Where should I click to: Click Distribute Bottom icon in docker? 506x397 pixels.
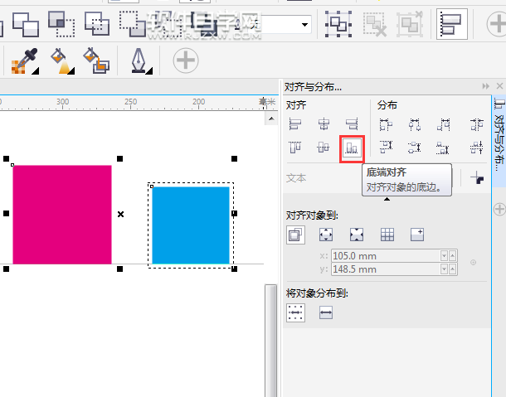pyautogui.click(x=442, y=148)
